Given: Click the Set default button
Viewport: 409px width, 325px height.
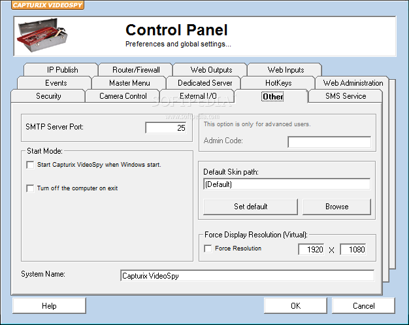Looking at the screenshot, I should [250, 207].
